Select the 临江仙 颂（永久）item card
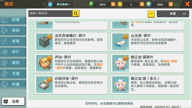This screenshot has width=192, height=108. pyautogui.click(x=147, y=85)
